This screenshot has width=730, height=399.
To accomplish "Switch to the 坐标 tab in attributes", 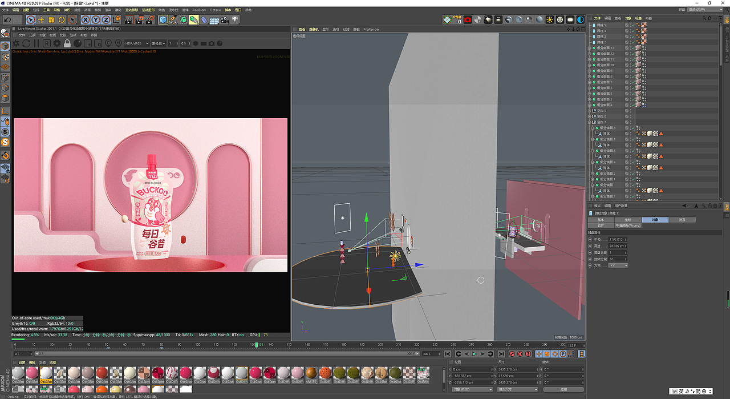I will click(627, 220).
